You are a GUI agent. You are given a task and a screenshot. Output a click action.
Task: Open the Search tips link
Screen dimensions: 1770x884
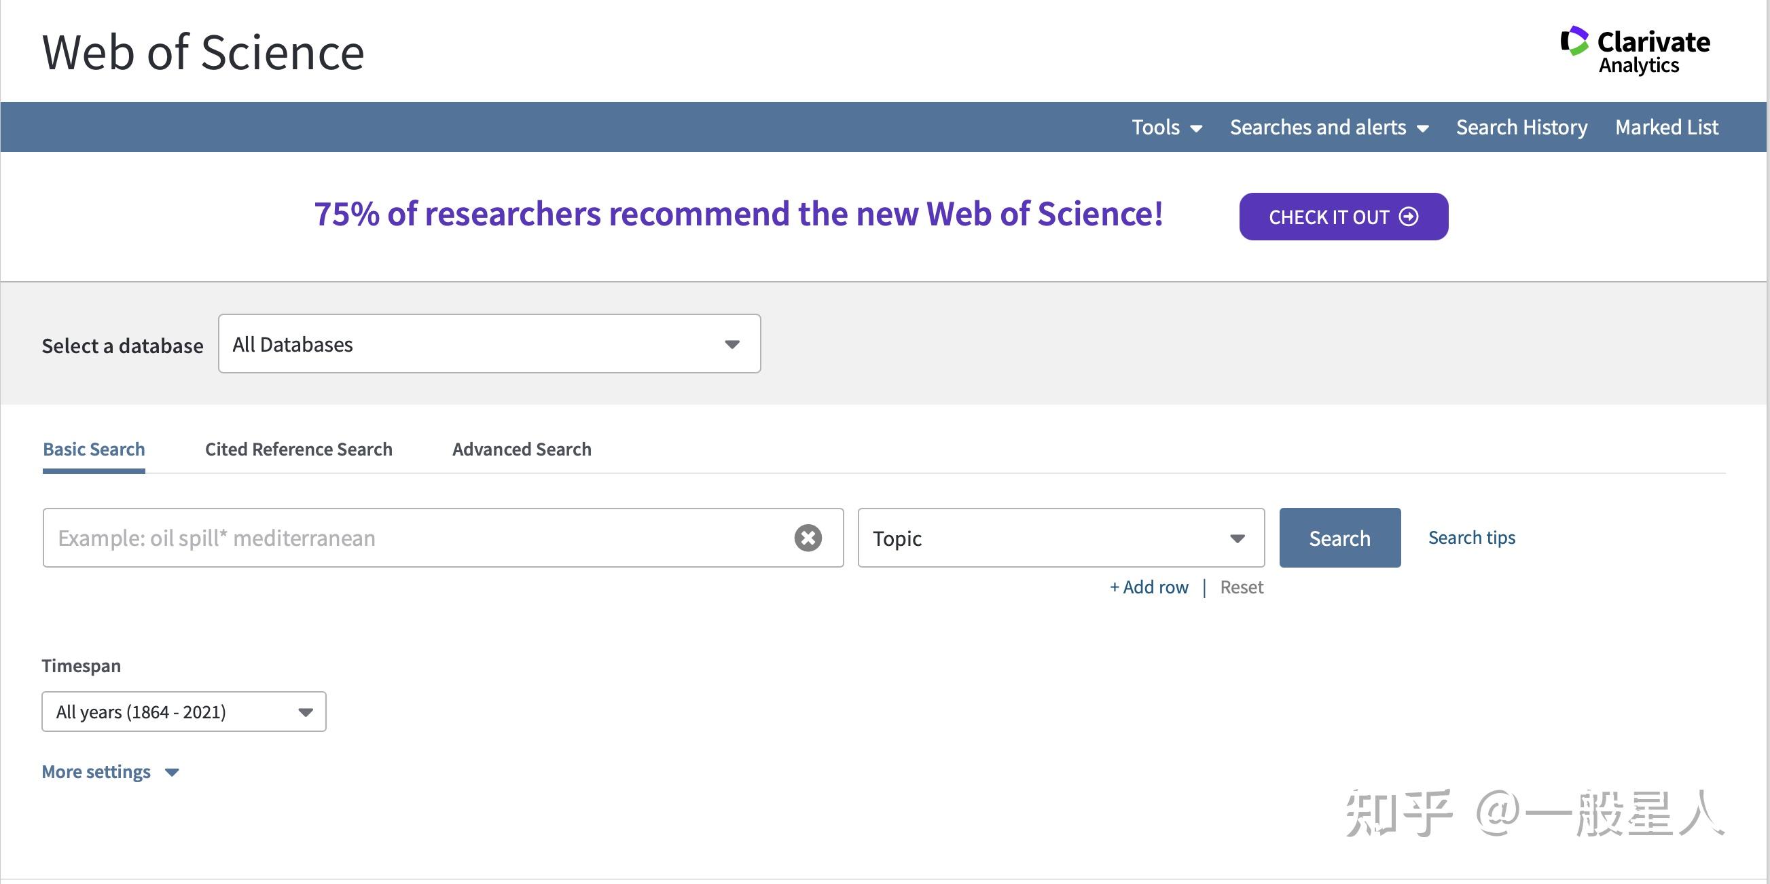click(x=1472, y=537)
